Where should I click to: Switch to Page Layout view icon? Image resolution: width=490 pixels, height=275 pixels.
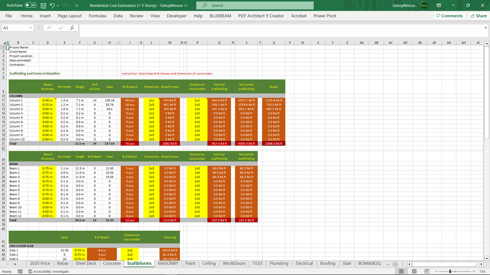pyautogui.click(x=414, y=271)
